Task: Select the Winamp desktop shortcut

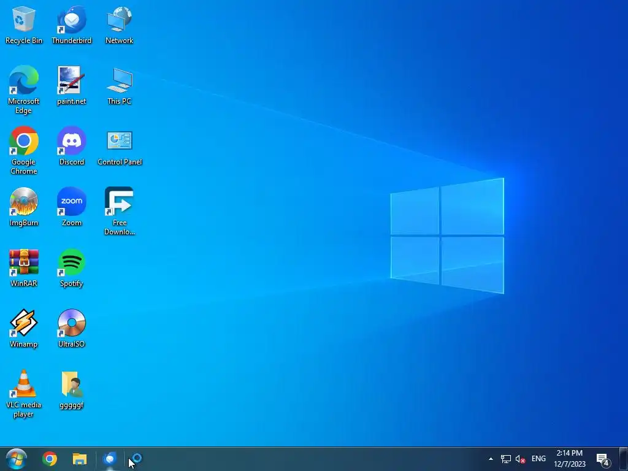Action: 24,329
